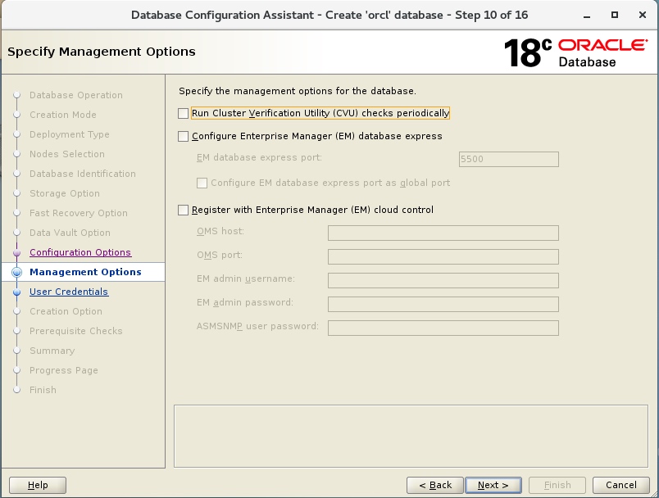Go back to Configuration Options step
This screenshot has height=498, width=659.
coord(78,252)
